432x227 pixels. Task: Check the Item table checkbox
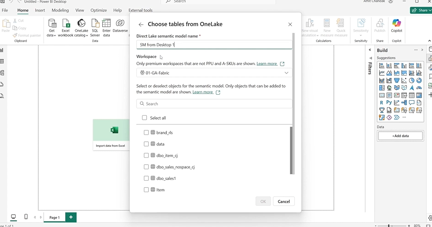[x=146, y=190]
